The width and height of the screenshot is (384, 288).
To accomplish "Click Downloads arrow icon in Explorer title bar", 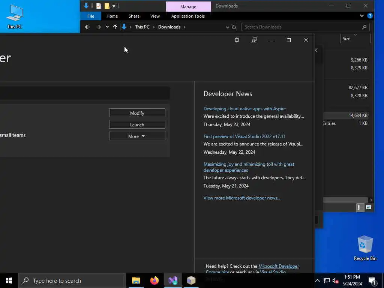I will [86, 6].
